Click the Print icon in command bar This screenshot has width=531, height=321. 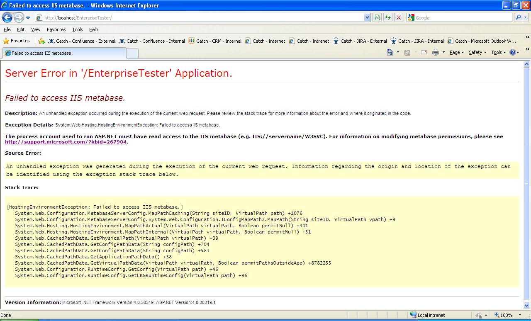(435, 52)
